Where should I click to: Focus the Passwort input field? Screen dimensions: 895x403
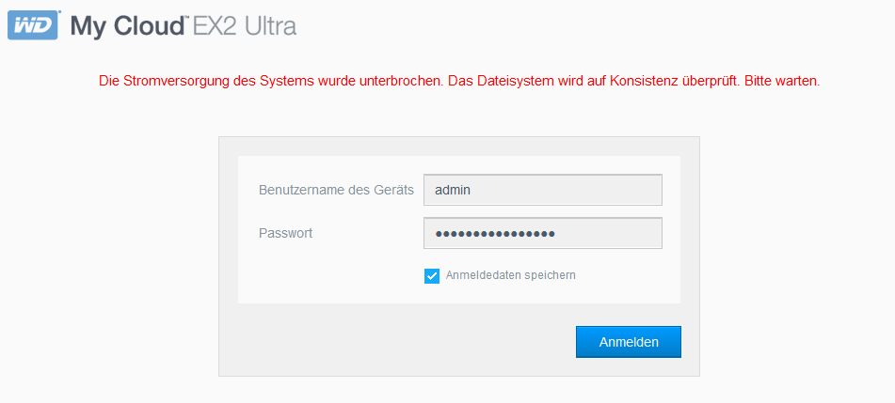coord(543,233)
